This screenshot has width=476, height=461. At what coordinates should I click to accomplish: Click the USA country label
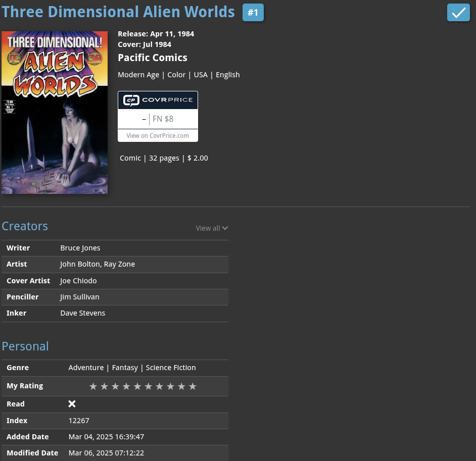(x=201, y=75)
